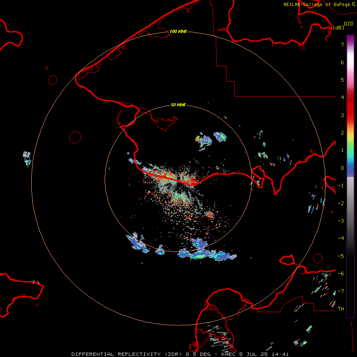
Task: Select the -2 tick label on the colorbar
Action: [x=341, y=203]
